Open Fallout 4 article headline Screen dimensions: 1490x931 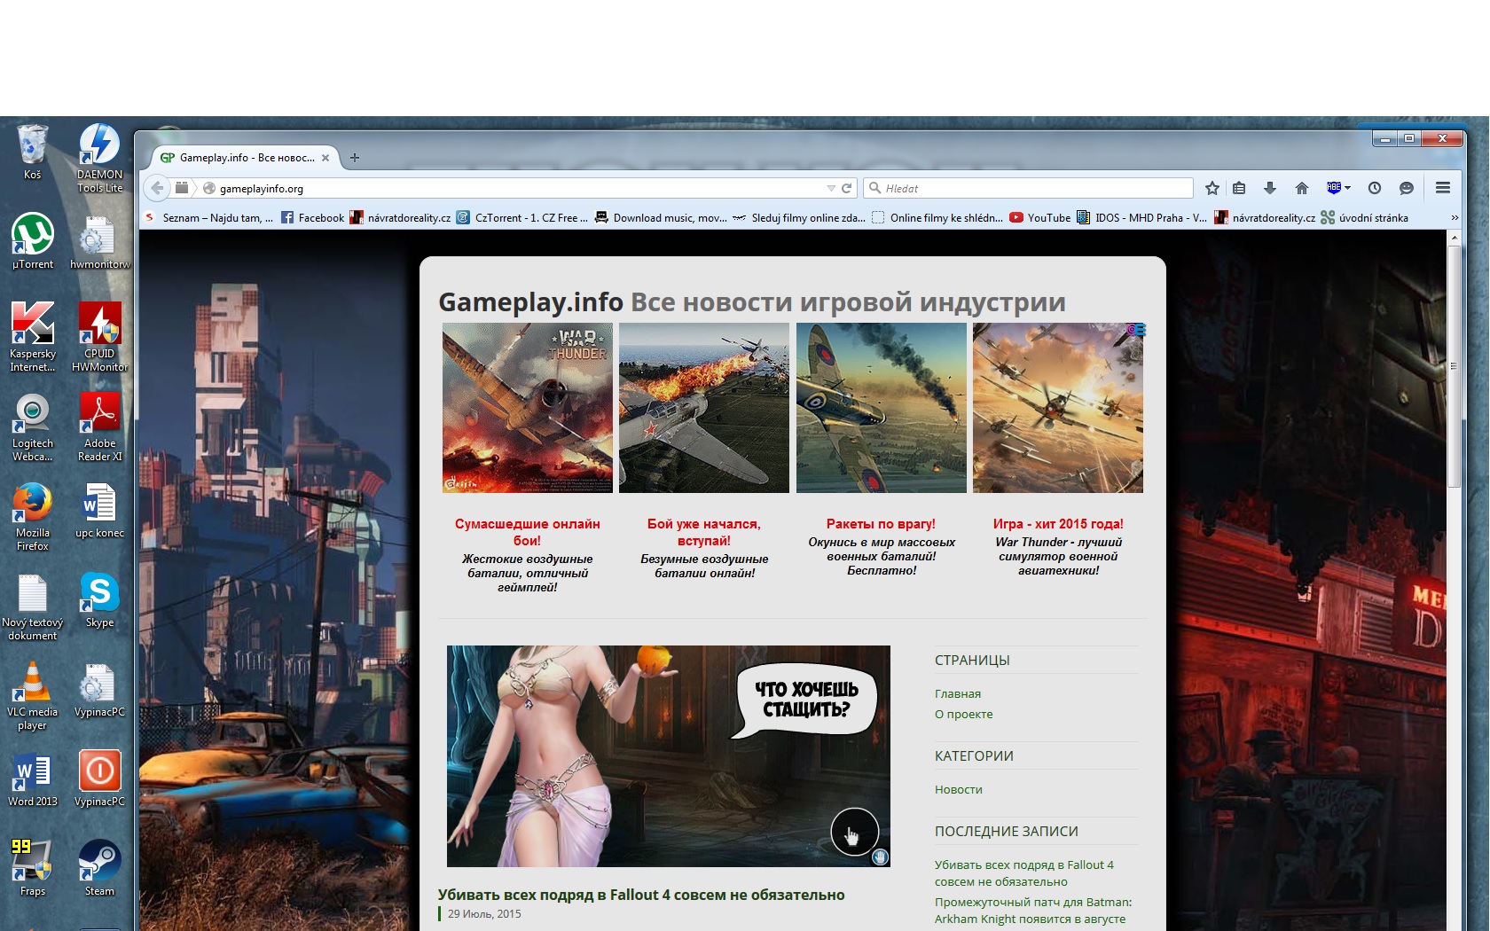[641, 895]
